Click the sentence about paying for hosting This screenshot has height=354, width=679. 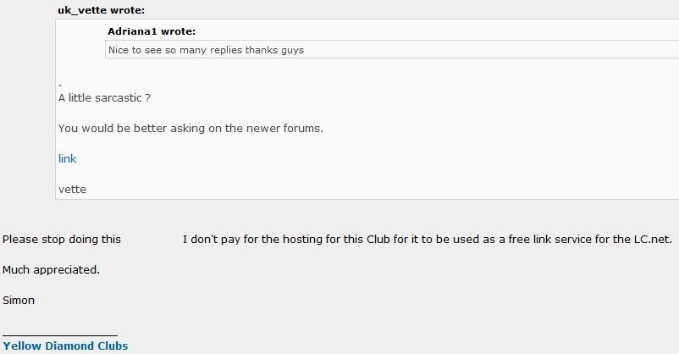pyautogui.click(x=427, y=239)
